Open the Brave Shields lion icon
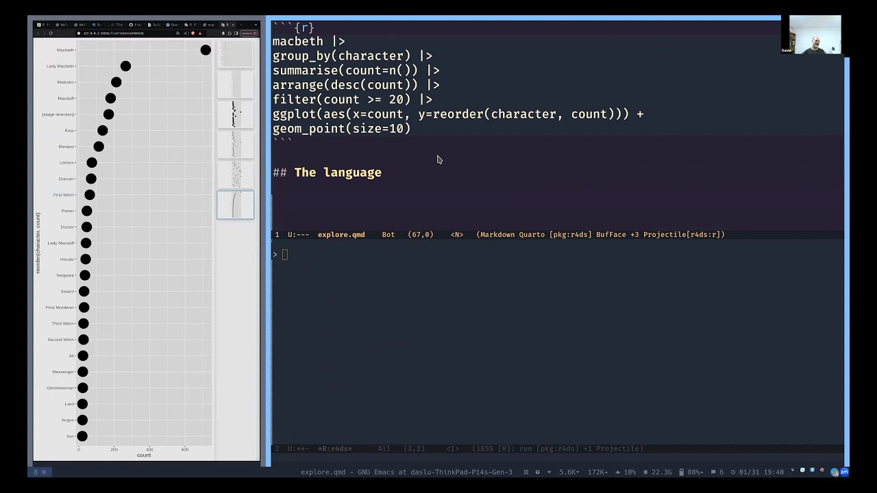 (193, 33)
